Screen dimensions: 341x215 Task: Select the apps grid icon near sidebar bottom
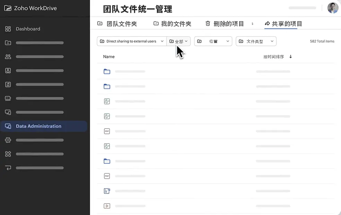click(8, 154)
